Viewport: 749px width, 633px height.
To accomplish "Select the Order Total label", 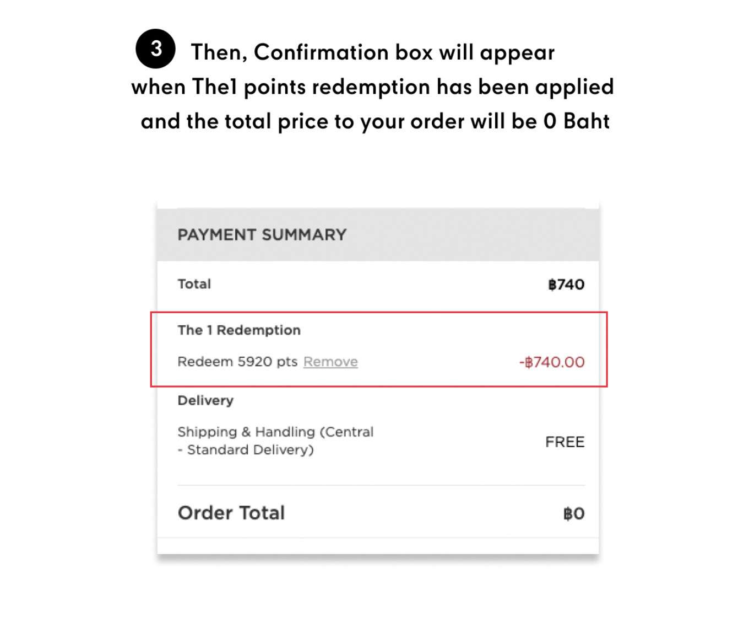I will click(231, 513).
